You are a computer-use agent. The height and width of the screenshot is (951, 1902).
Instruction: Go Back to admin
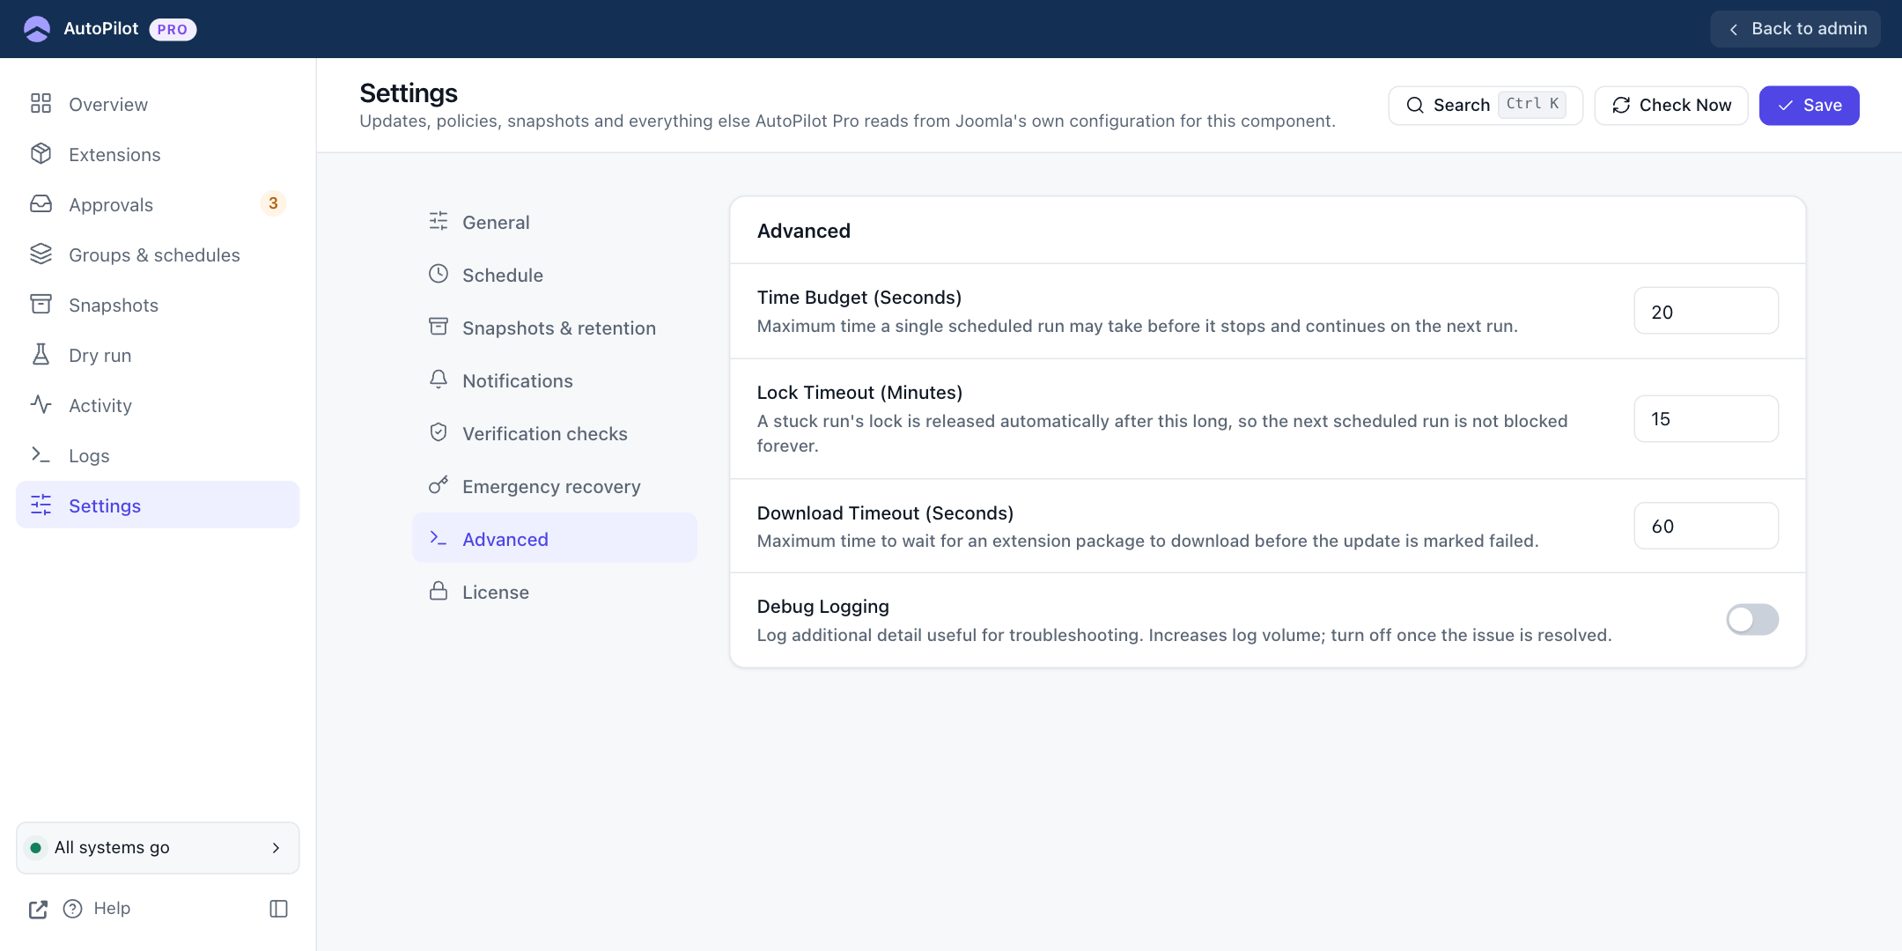pos(1795,29)
